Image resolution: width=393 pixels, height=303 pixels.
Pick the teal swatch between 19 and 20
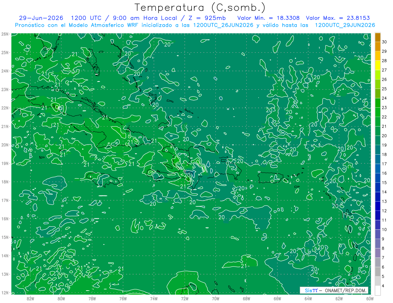(378, 140)
